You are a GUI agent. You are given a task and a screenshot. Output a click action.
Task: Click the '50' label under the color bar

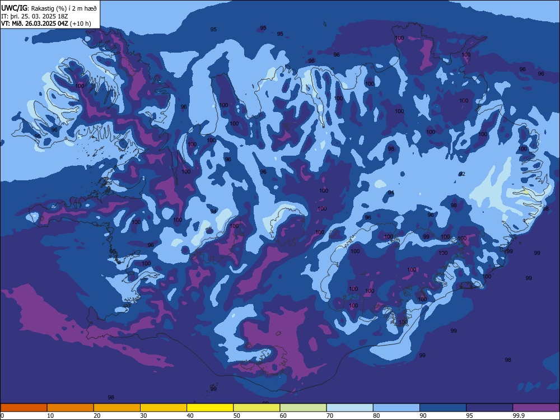coord(237,416)
